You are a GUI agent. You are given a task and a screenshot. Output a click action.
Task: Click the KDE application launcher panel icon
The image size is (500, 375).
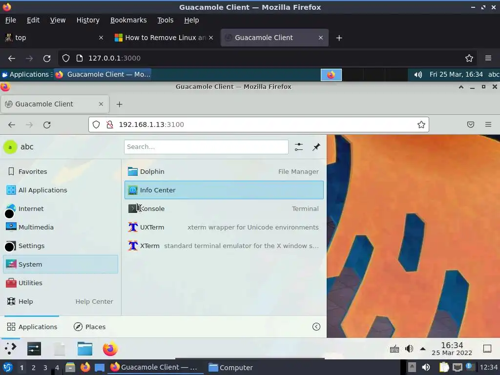10,348
